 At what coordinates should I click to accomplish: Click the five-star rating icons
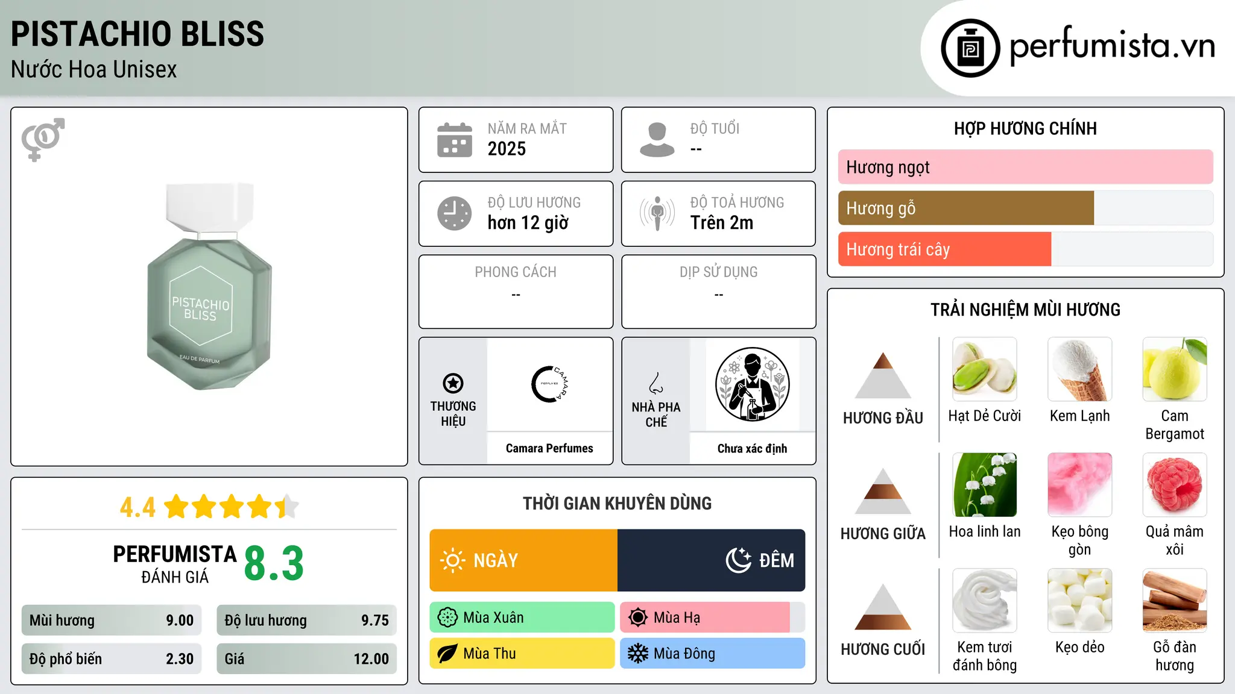point(231,507)
